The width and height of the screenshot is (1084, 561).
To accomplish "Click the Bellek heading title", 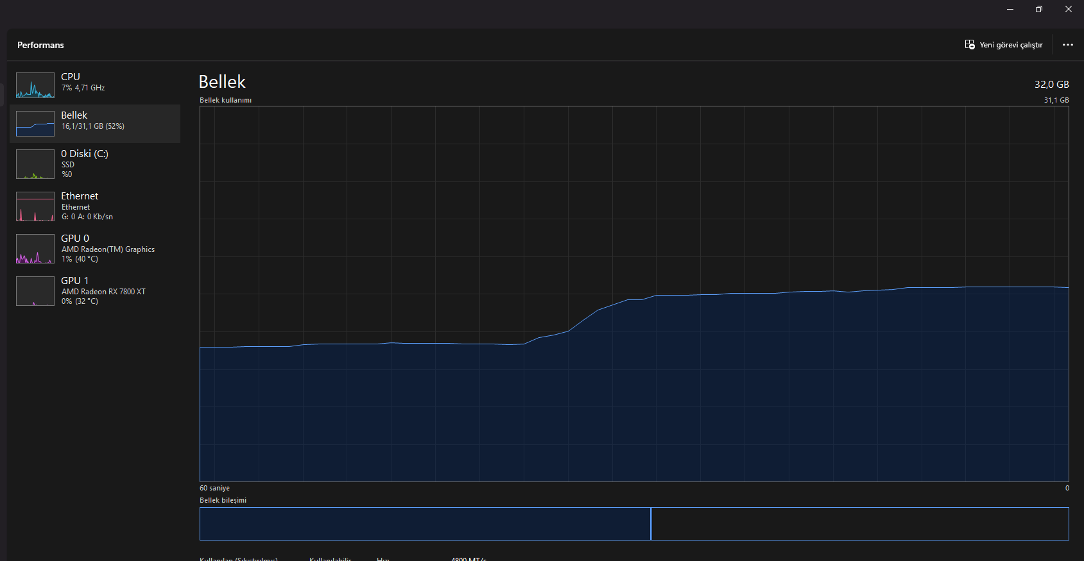I will [222, 82].
